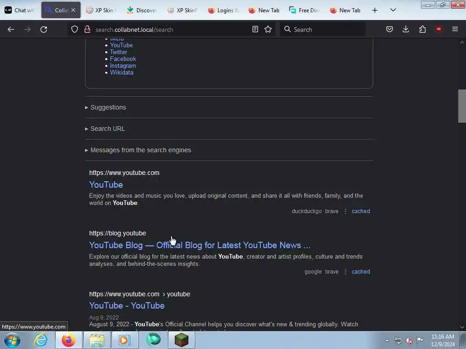The image size is (466, 349).
Task: Open the YouTube result title
Action: [106, 184]
